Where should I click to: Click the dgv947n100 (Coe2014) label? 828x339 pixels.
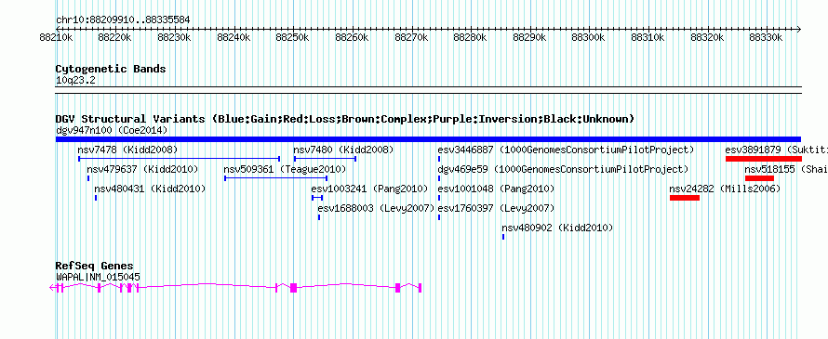pos(112,130)
